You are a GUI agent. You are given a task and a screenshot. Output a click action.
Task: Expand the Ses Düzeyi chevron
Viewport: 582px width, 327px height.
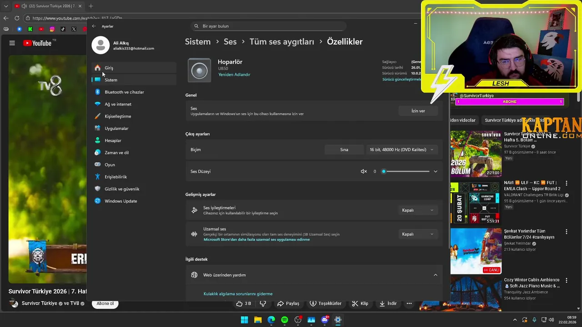click(436, 171)
